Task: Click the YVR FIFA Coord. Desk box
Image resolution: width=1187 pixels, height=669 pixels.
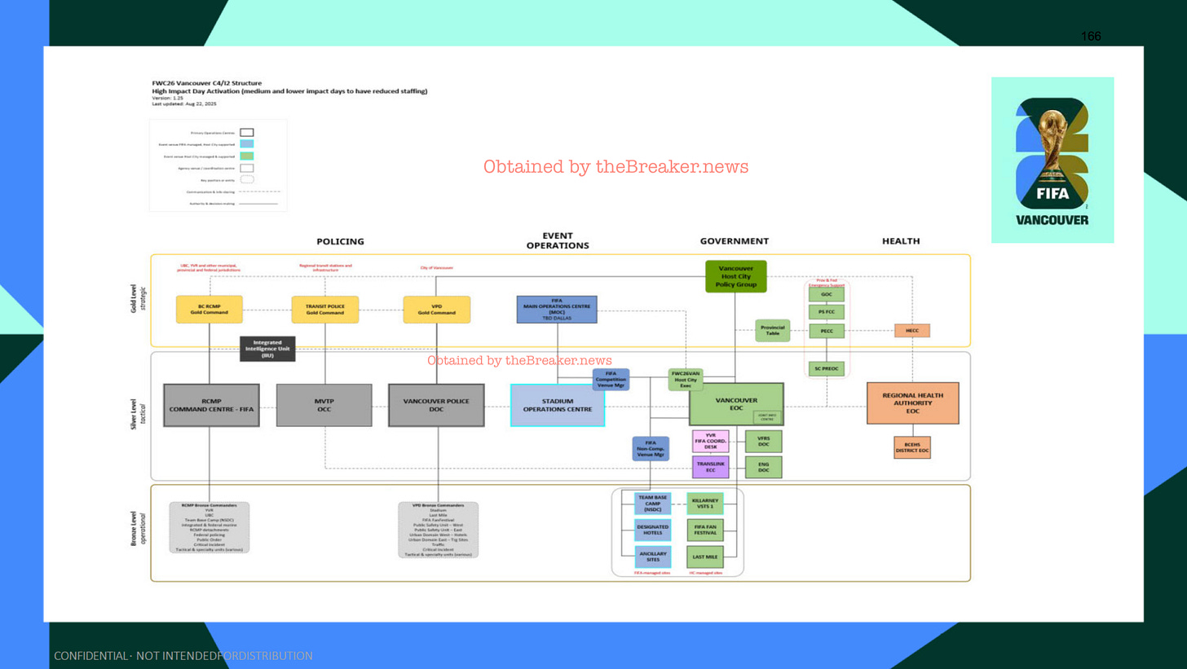Action: click(711, 441)
